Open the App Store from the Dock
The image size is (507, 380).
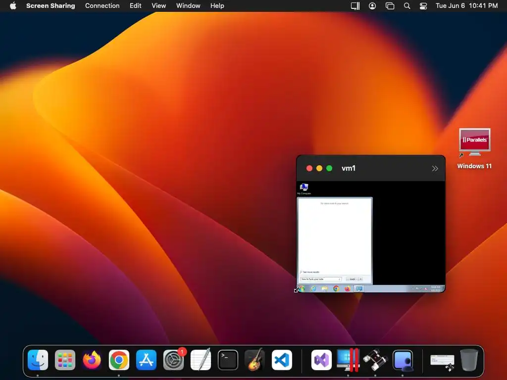[x=146, y=360]
